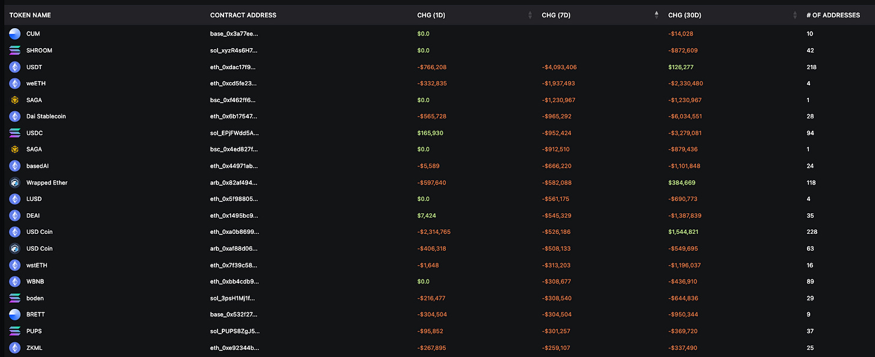Click the BNB icon beside bsc_0xf462ff6

pos(14,100)
